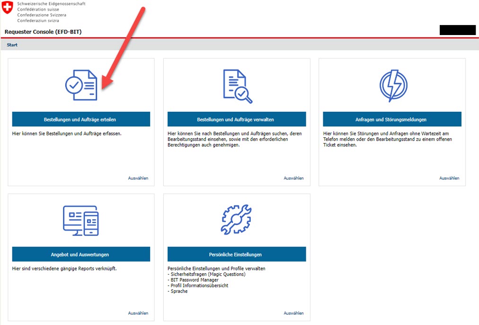Click Auswählen in the Störungsmeldungen card
Screen dimensions: 479x325
click(x=449, y=178)
